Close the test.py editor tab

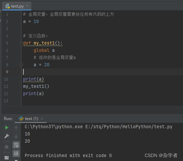pos(27,6)
